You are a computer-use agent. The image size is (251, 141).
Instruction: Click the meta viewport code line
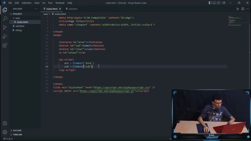click(107, 25)
